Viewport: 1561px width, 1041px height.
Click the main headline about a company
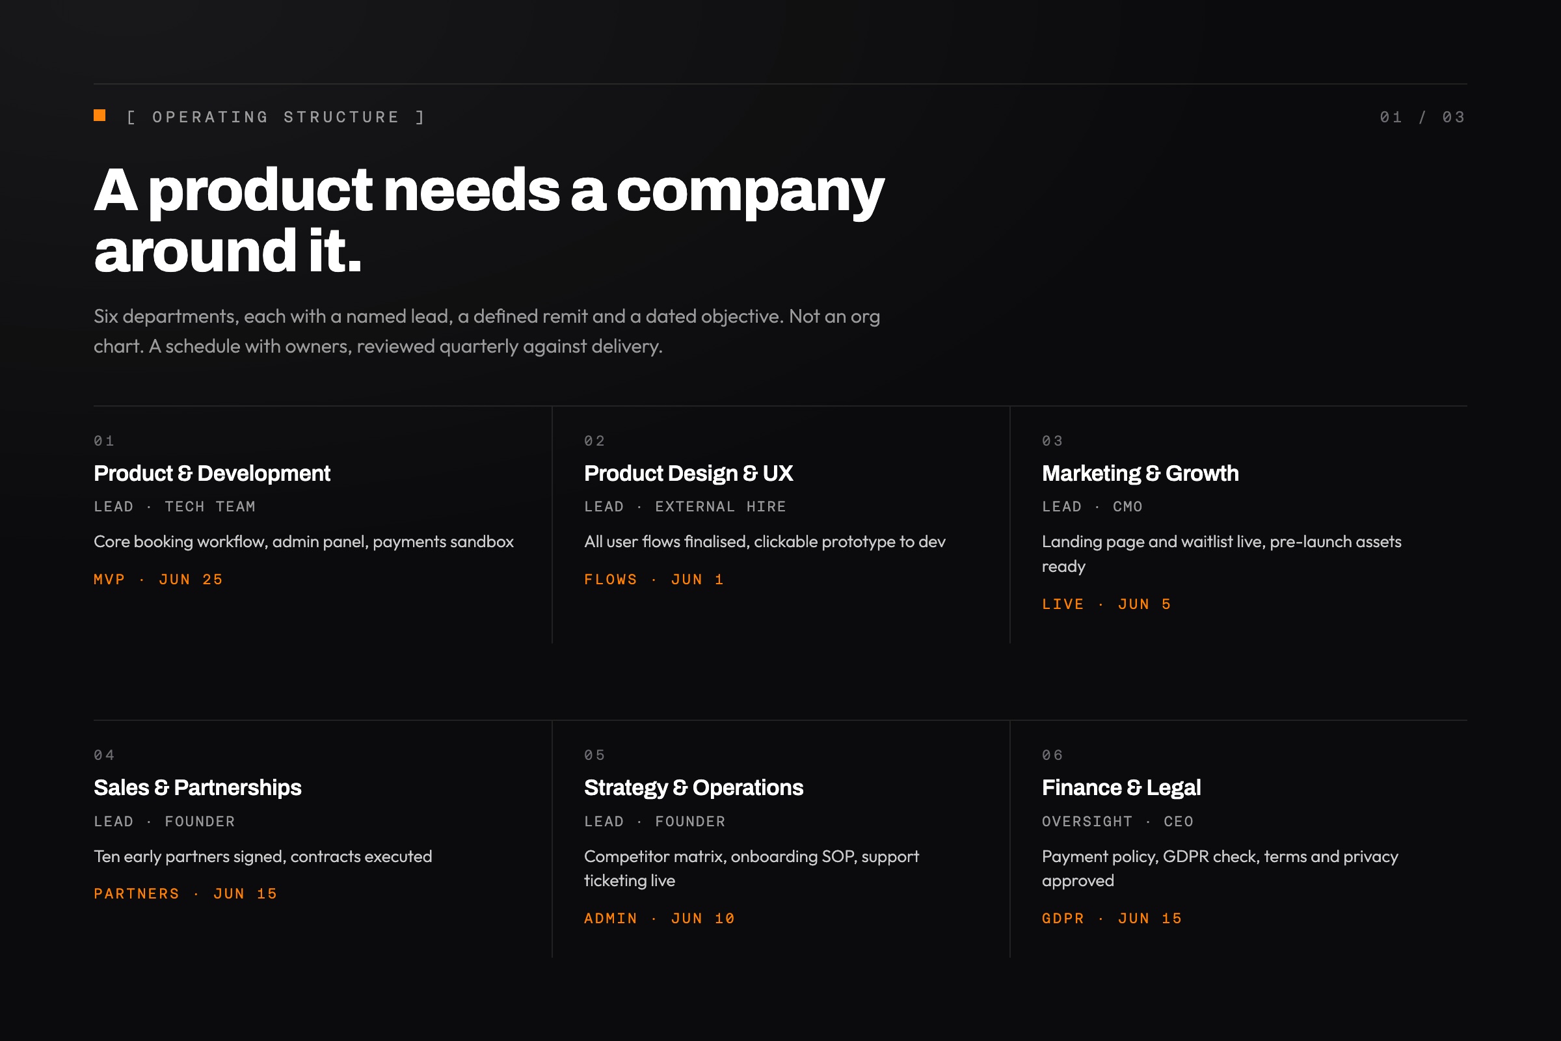pyautogui.click(x=489, y=220)
